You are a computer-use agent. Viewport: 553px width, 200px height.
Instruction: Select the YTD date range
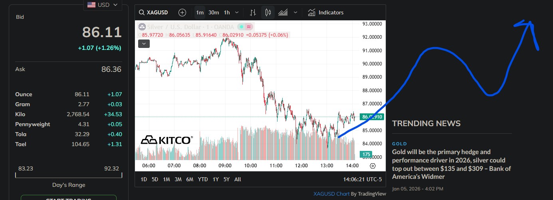point(203,179)
